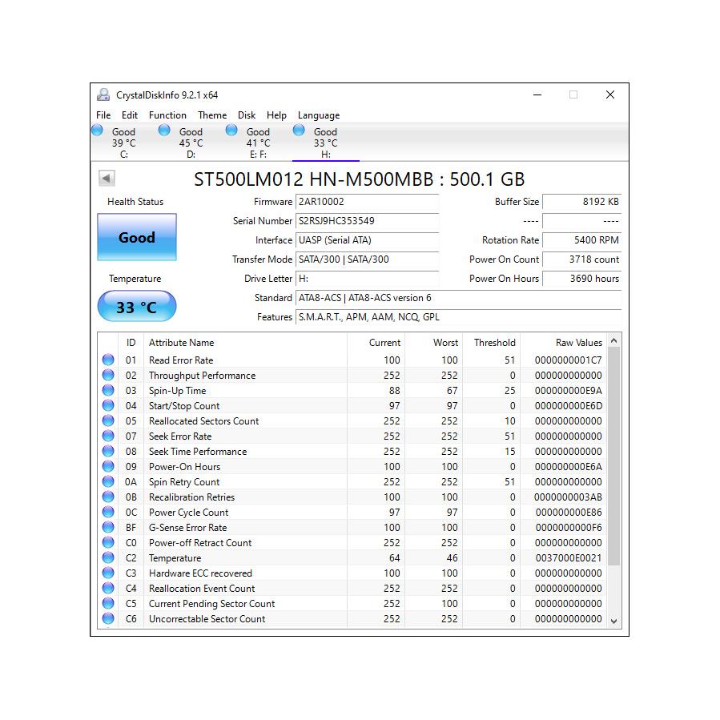Screen dimensions: 720x720
Task: Click the Serial Number field
Action: (367, 221)
